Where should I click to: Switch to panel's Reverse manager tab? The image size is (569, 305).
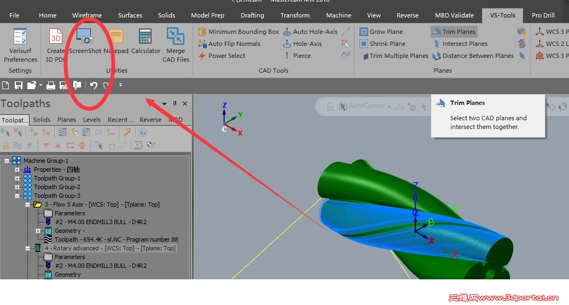150,120
